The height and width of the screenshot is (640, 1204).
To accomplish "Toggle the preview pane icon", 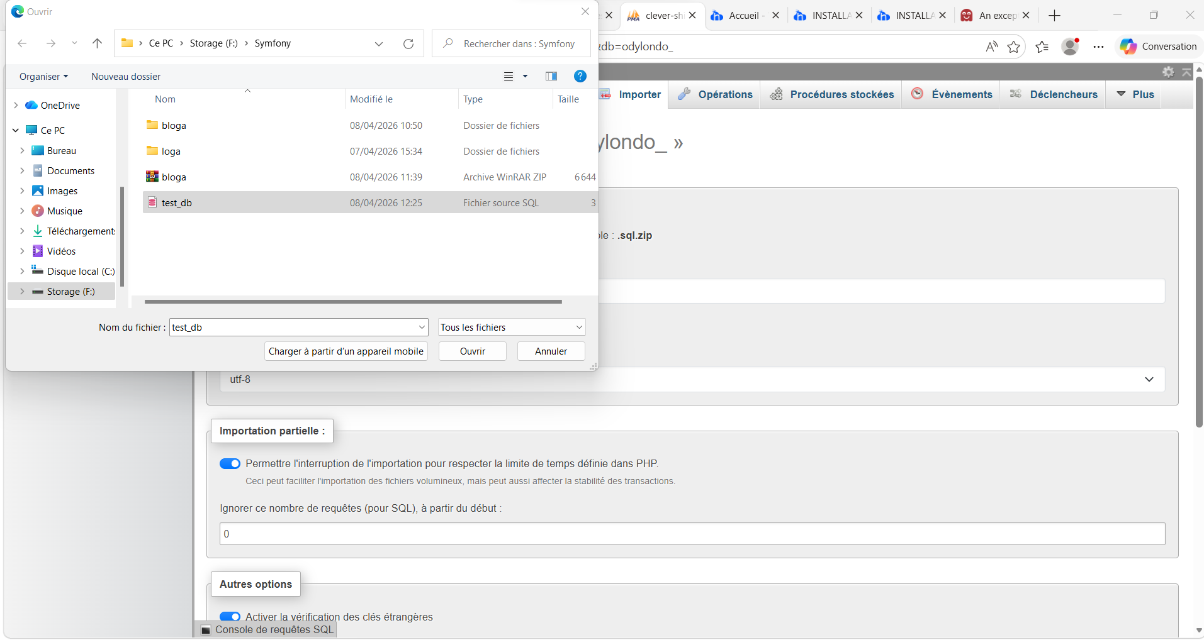I will [x=551, y=76].
